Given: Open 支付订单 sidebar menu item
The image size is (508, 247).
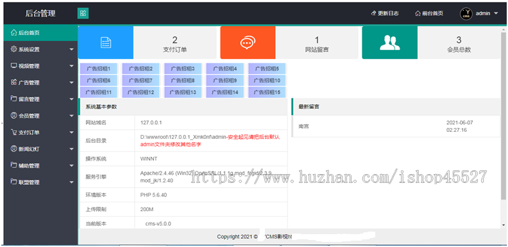Looking at the screenshot, I should pos(40,132).
